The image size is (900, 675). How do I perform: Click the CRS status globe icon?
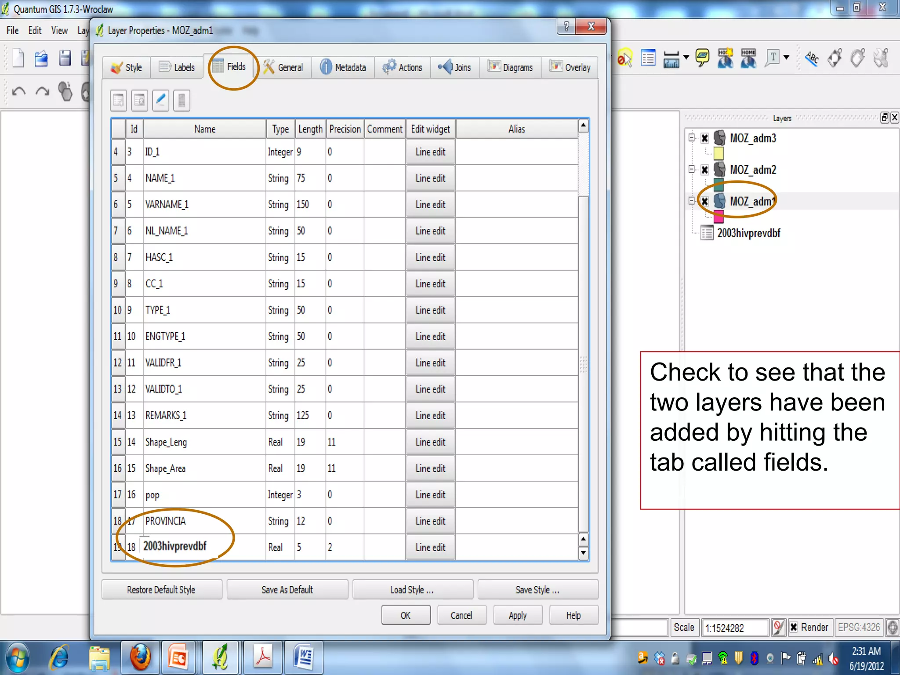pos(892,627)
